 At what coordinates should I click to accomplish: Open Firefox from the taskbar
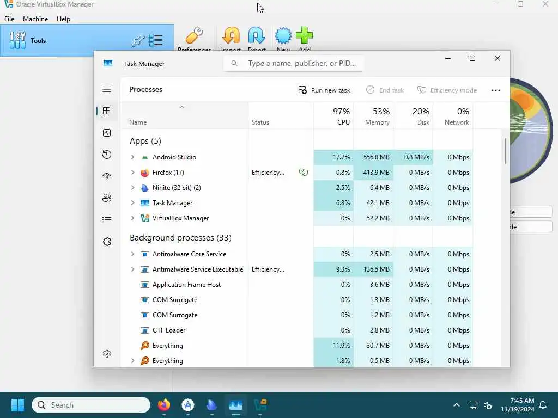pos(164,405)
